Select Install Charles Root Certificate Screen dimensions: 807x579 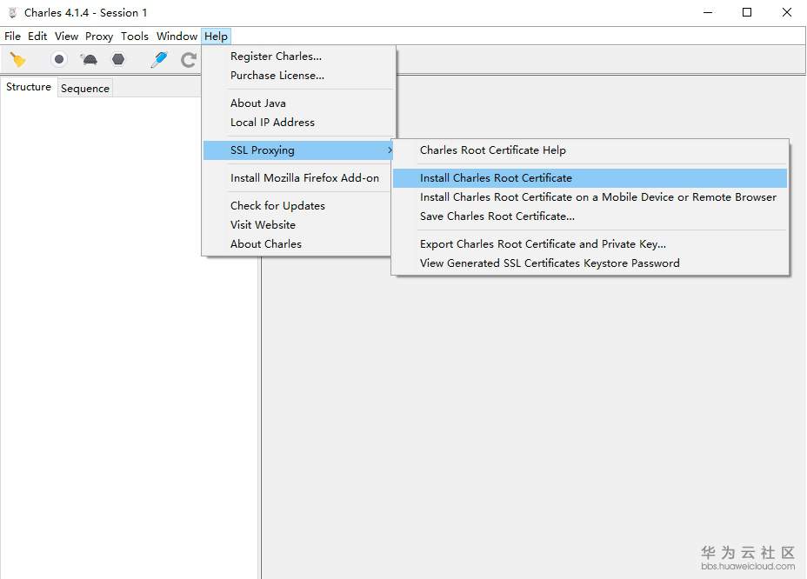[590, 178]
